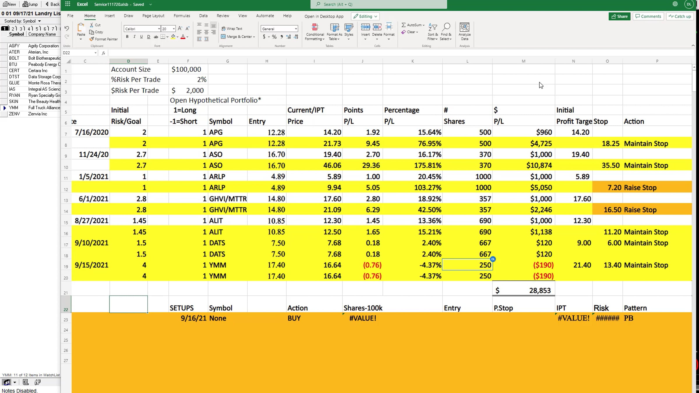Expand the AutoSum dropdown arrow
This screenshot has width=699, height=393.
[423, 25]
